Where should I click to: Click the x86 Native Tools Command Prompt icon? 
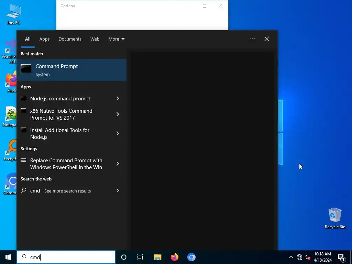23,111
